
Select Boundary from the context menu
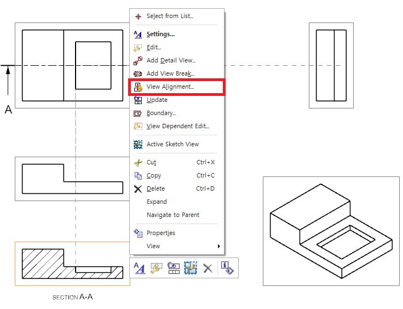click(161, 113)
